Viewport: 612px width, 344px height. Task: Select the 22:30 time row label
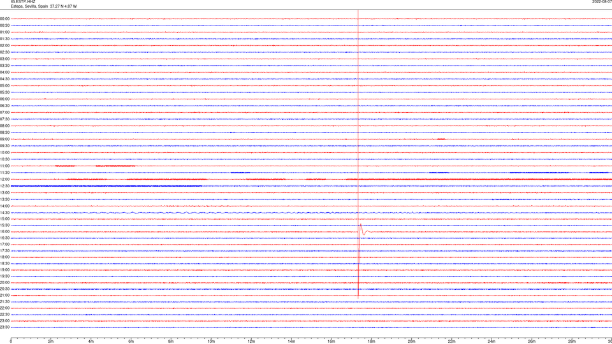coord(4,314)
